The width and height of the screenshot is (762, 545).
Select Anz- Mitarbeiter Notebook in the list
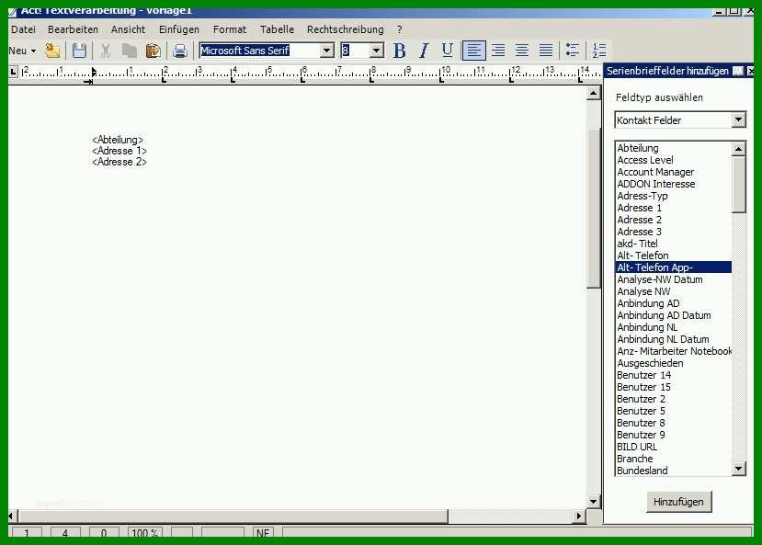674,351
